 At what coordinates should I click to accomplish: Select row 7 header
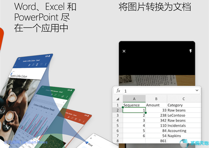[117, 135]
